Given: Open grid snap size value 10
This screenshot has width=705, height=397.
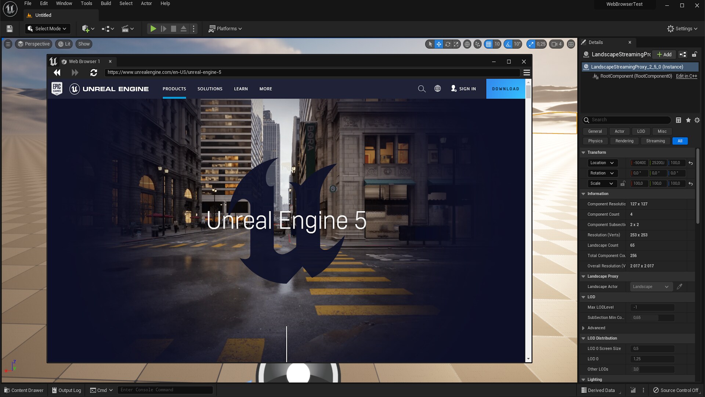Looking at the screenshot, I should [x=497, y=44].
